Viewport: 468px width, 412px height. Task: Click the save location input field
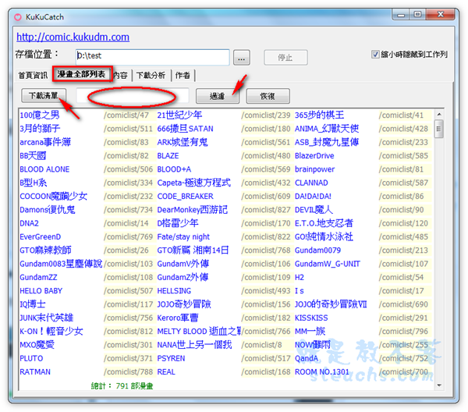(x=153, y=57)
